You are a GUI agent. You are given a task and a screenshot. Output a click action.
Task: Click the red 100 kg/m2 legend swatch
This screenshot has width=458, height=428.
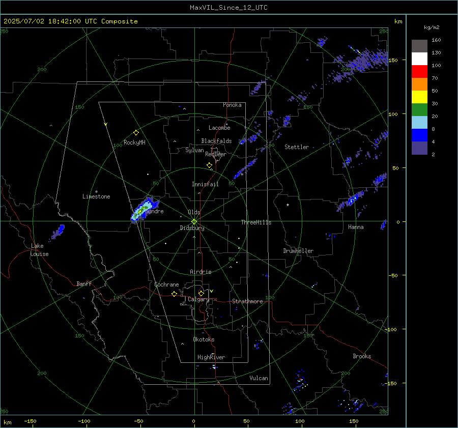point(419,72)
